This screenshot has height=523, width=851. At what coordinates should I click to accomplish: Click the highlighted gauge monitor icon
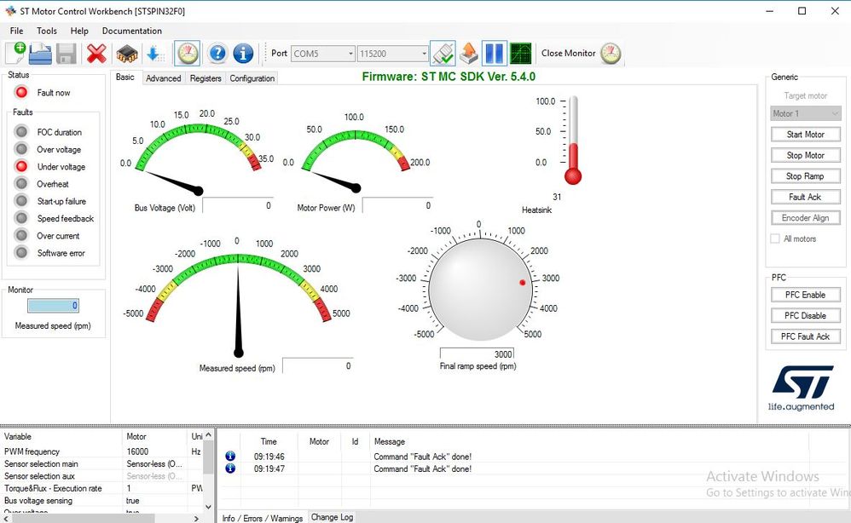188,53
